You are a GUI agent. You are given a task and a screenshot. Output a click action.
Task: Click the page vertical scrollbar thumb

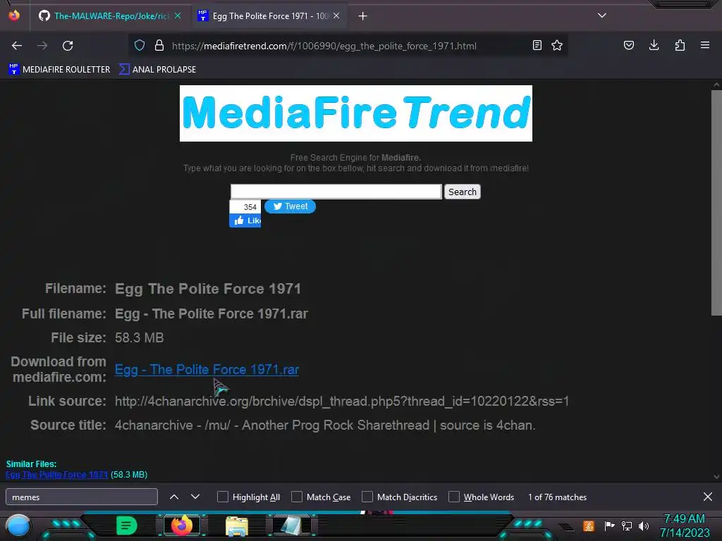coord(716,203)
